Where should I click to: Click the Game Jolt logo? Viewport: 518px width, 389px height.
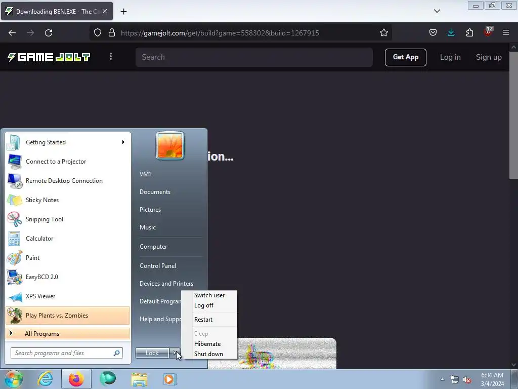pos(49,57)
